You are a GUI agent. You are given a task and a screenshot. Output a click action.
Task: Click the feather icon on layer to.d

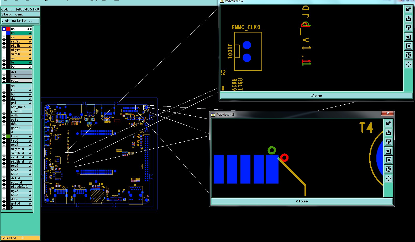pyautogui.click(x=30, y=136)
